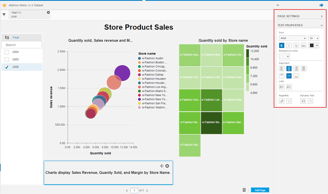328x194 pixels.
Task: Click the Add Page button
Action: 260,190
